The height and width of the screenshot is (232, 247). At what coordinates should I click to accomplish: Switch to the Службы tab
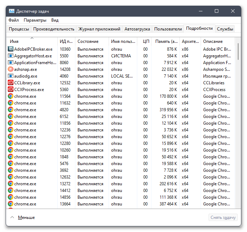[x=225, y=29]
